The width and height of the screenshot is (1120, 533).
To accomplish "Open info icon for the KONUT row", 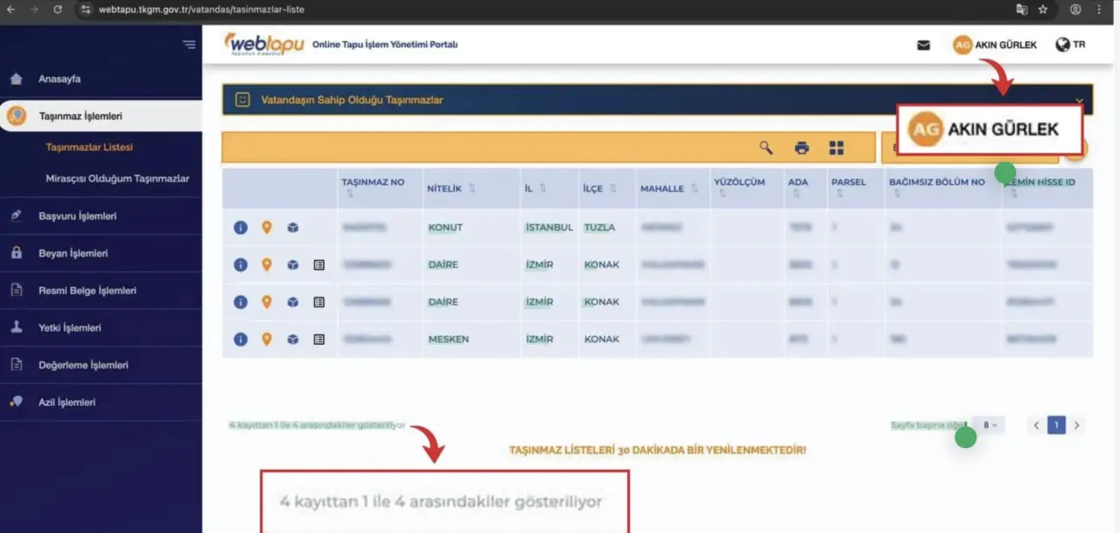I will (x=241, y=228).
